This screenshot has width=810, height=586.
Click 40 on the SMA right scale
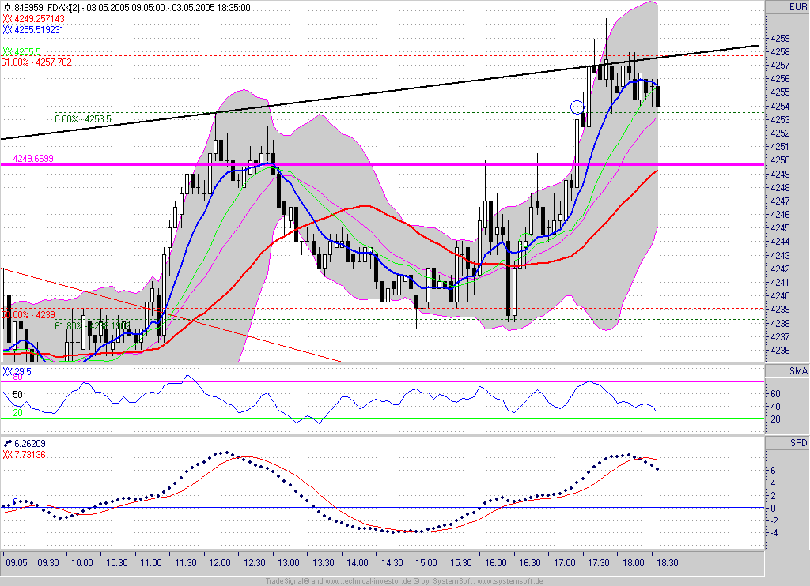pos(775,407)
